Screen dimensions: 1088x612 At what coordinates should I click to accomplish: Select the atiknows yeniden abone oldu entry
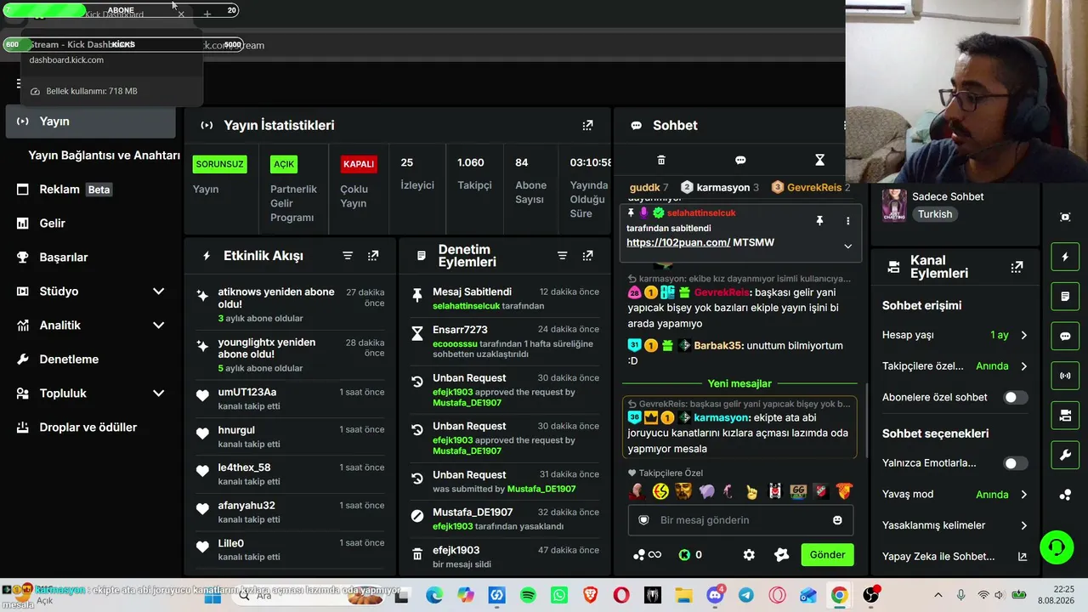click(290, 304)
